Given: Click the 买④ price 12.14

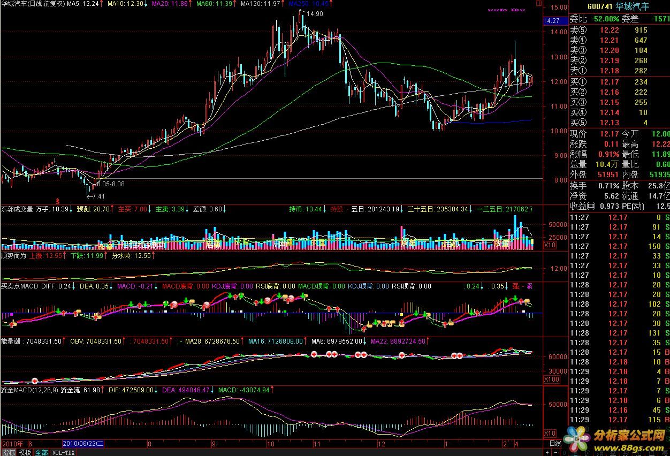Looking at the screenshot, I should (x=609, y=112).
